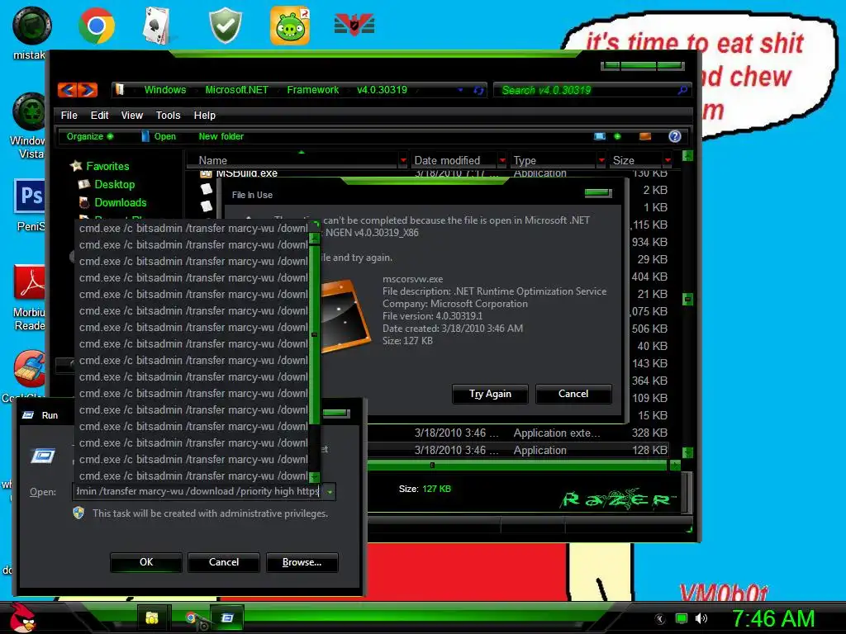846x634 pixels.
Task: Open the red winged emblem desktop icon
Action: pos(354,26)
